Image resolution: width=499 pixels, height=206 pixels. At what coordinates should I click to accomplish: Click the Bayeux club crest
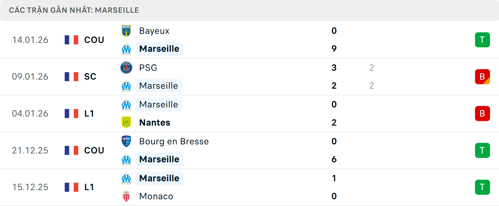click(x=126, y=31)
